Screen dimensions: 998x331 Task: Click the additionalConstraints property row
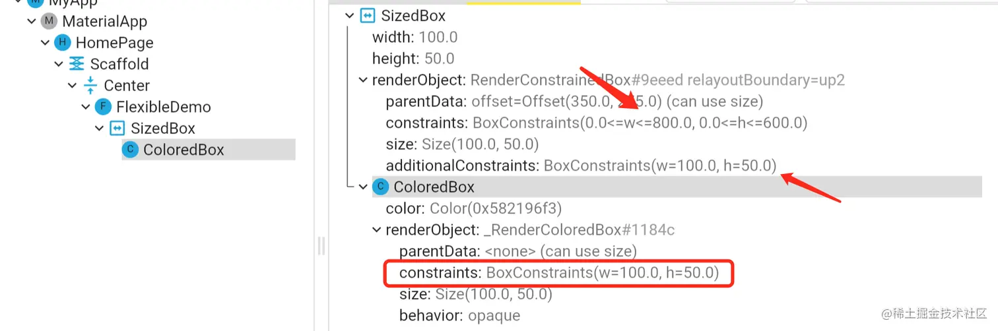click(x=581, y=165)
